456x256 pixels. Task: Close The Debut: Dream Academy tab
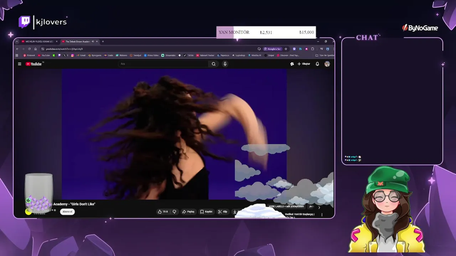point(97,42)
